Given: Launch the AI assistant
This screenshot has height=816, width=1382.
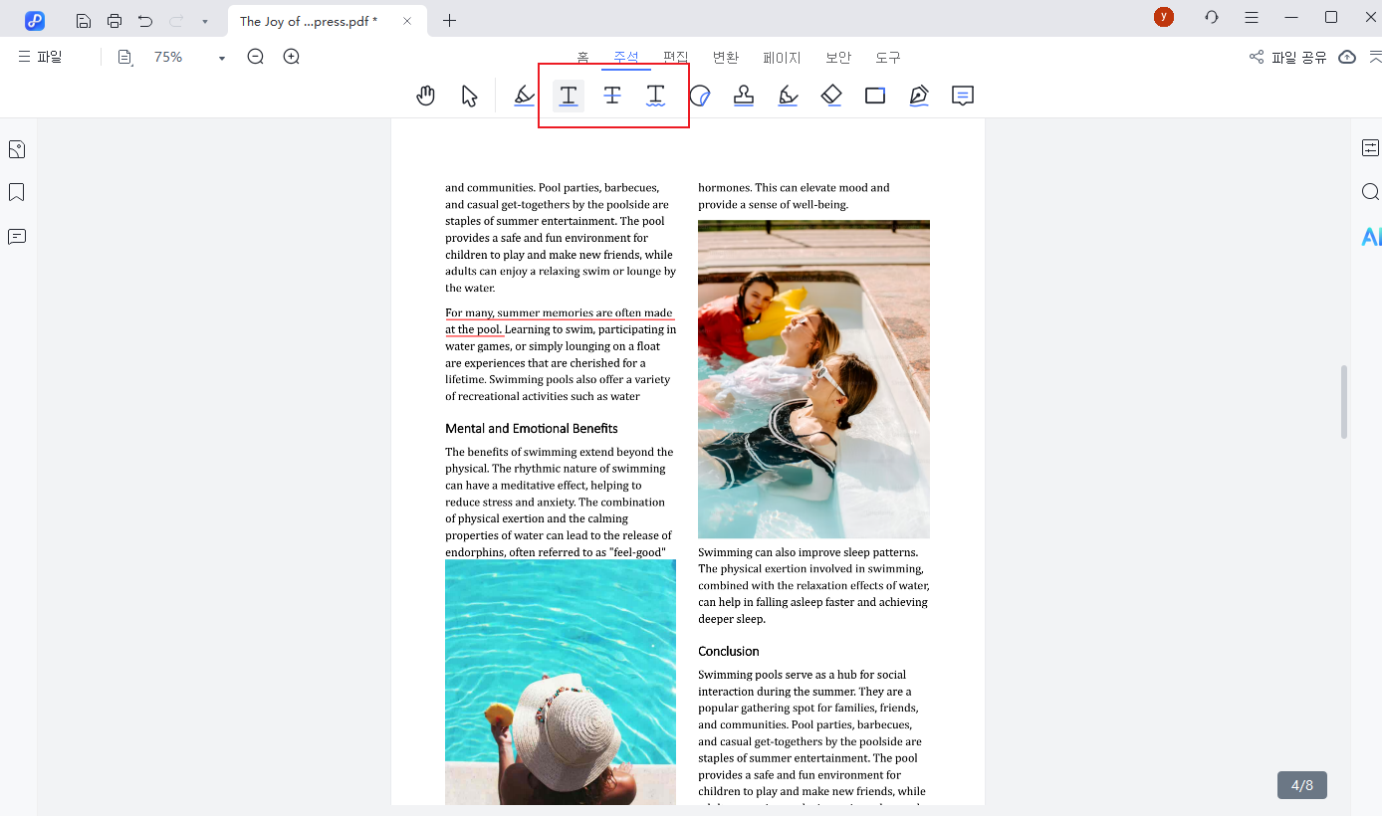Looking at the screenshot, I should pyautogui.click(x=1371, y=237).
